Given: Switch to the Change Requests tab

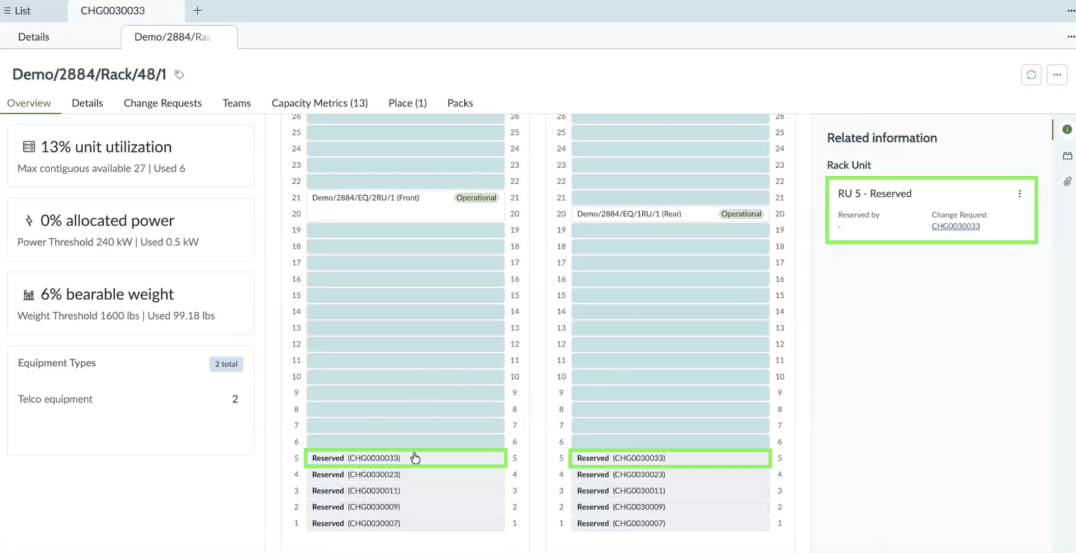Looking at the screenshot, I should [x=163, y=103].
